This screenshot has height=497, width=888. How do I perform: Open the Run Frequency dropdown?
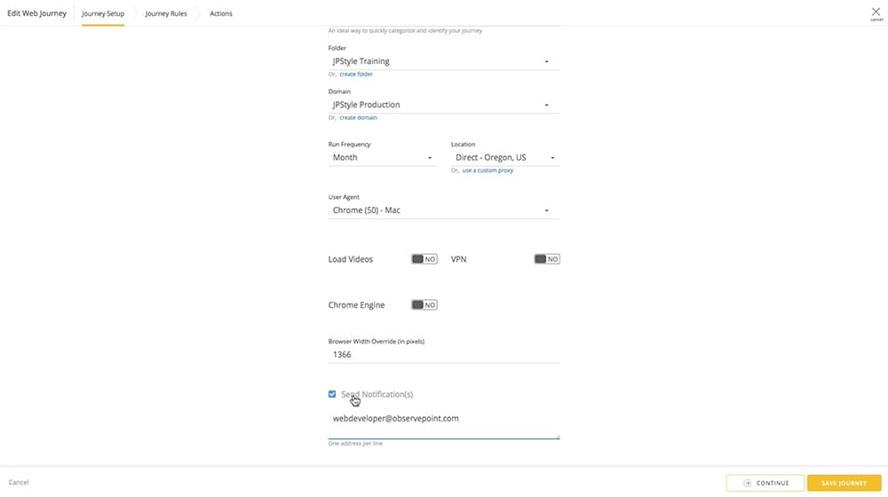tap(381, 157)
